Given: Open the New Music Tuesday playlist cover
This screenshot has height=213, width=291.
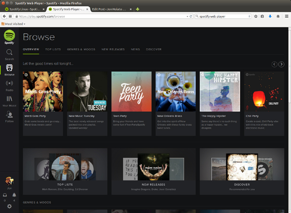Looking at the screenshot, I should tap(87, 92).
